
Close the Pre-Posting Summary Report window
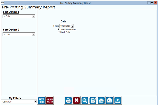click(155, 3)
